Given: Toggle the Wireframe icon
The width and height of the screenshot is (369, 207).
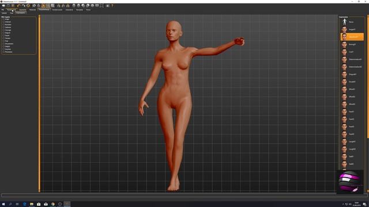Looking at the screenshot, I should click(39, 6).
